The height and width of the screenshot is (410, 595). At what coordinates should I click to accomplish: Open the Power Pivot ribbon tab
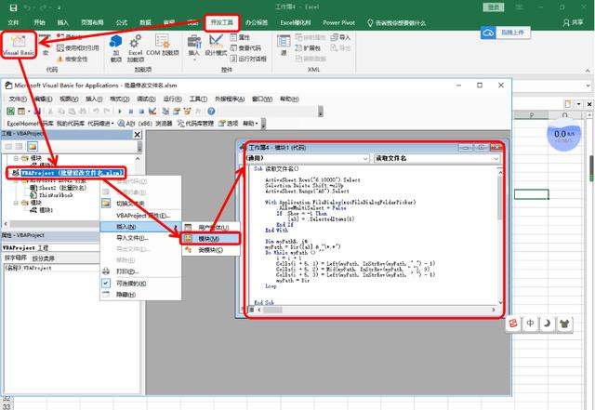338,22
